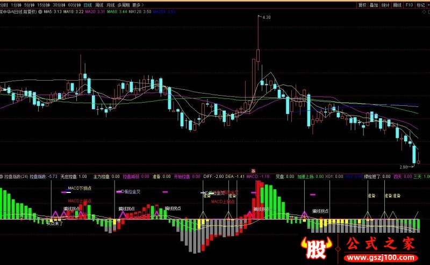This screenshot has height=265, width=430.
Task: Click the 4.30 high price marker
Action: [x=267, y=18]
